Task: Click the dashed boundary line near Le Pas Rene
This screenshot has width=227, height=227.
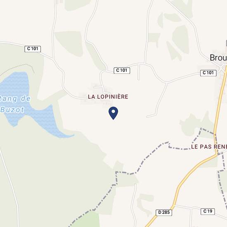Action: pyautogui.click(x=180, y=148)
